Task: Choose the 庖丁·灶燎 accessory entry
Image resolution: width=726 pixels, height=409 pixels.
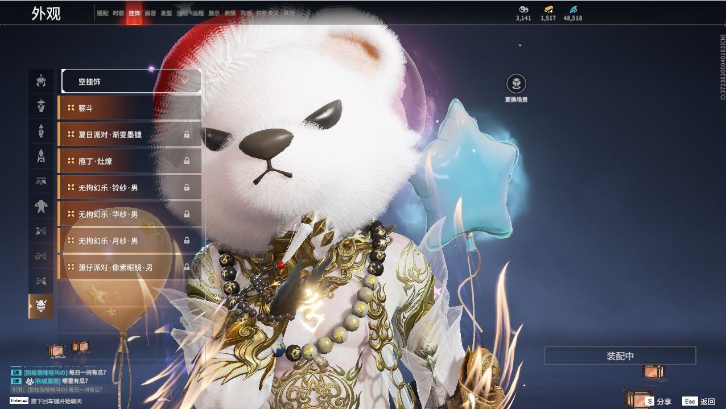Action: tap(130, 162)
